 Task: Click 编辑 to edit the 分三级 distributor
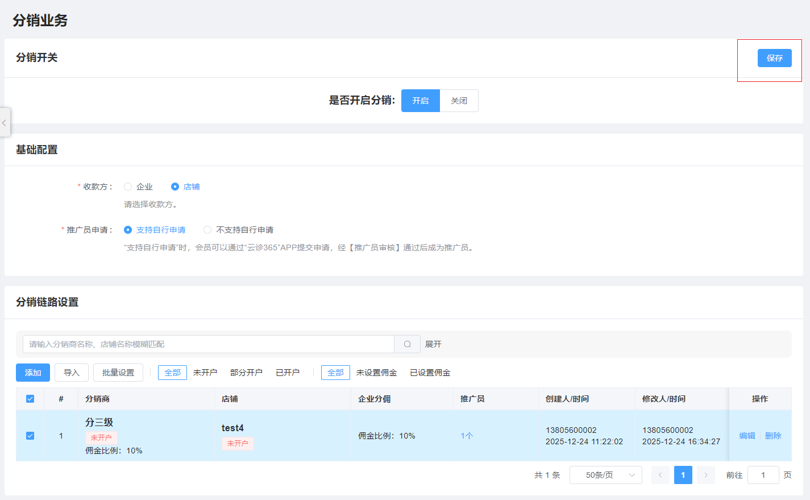(747, 436)
